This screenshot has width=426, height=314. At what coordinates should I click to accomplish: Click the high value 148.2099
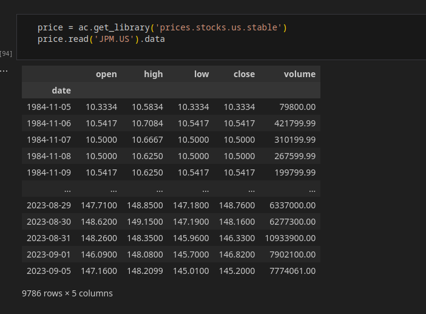click(x=145, y=271)
